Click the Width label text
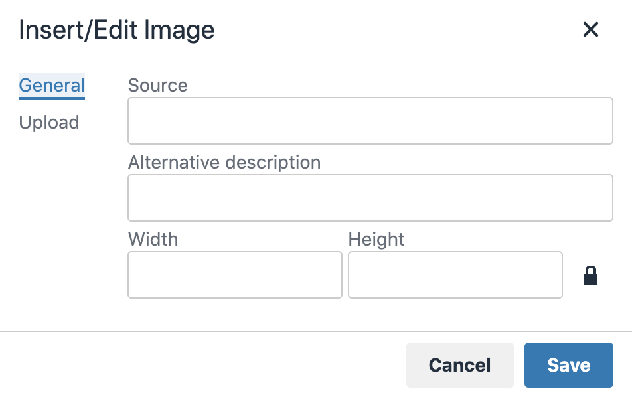 [153, 240]
